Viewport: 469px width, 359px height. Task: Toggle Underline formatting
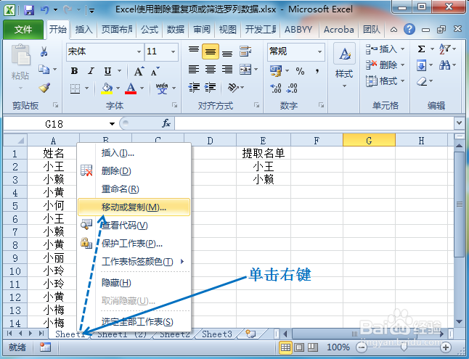pyautogui.click(x=107, y=71)
